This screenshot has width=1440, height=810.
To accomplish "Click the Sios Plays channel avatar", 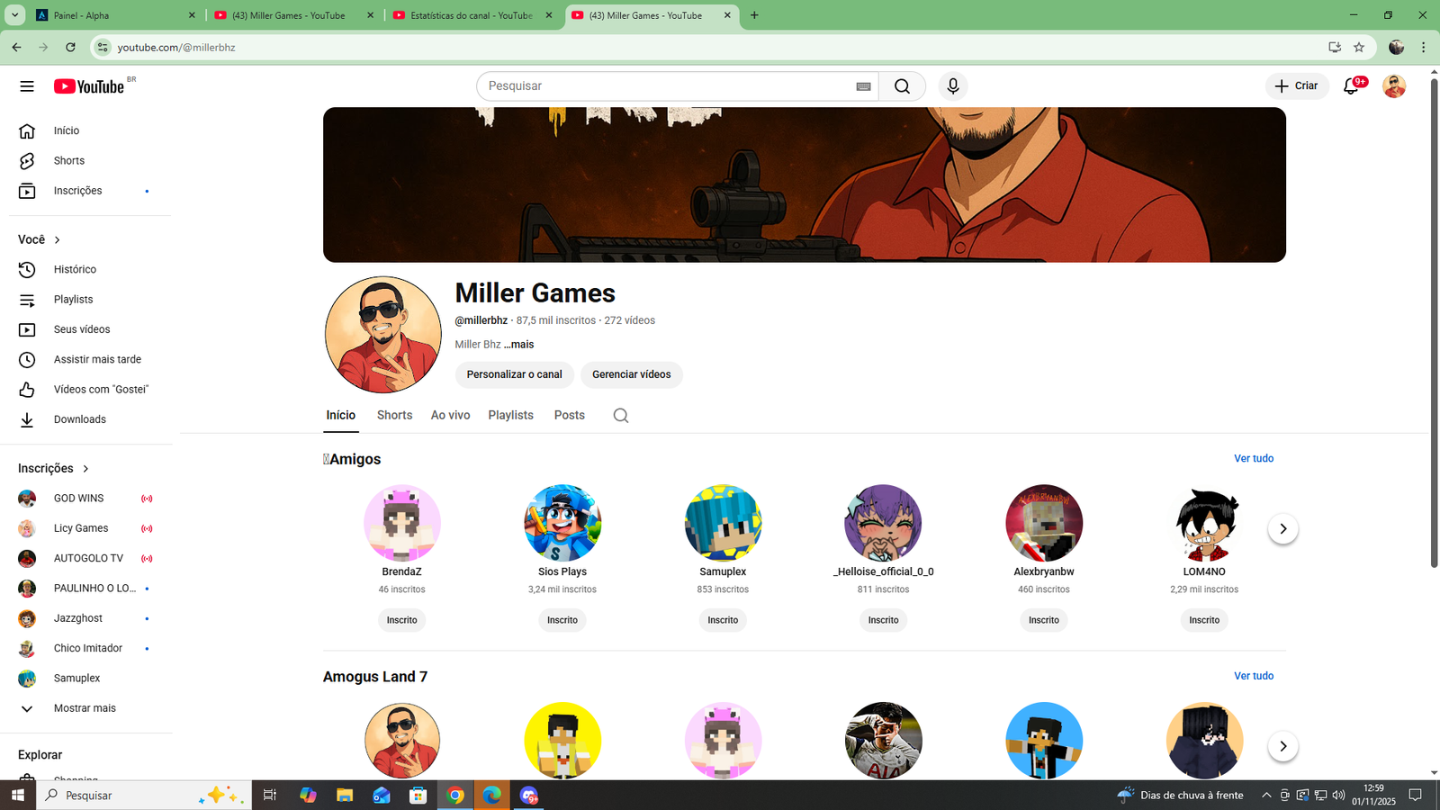I will (562, 523).
